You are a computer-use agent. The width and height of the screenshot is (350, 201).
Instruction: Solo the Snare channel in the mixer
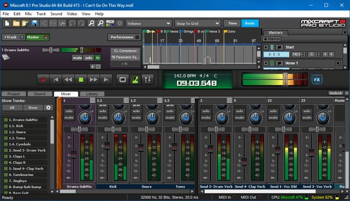click(x=136, y=111)
